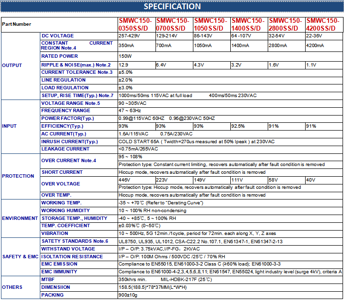Click the 446V over voltage cell

124,180
